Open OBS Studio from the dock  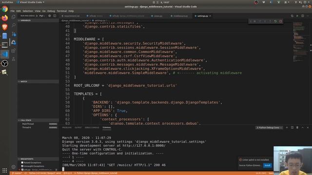pos(4,63)
